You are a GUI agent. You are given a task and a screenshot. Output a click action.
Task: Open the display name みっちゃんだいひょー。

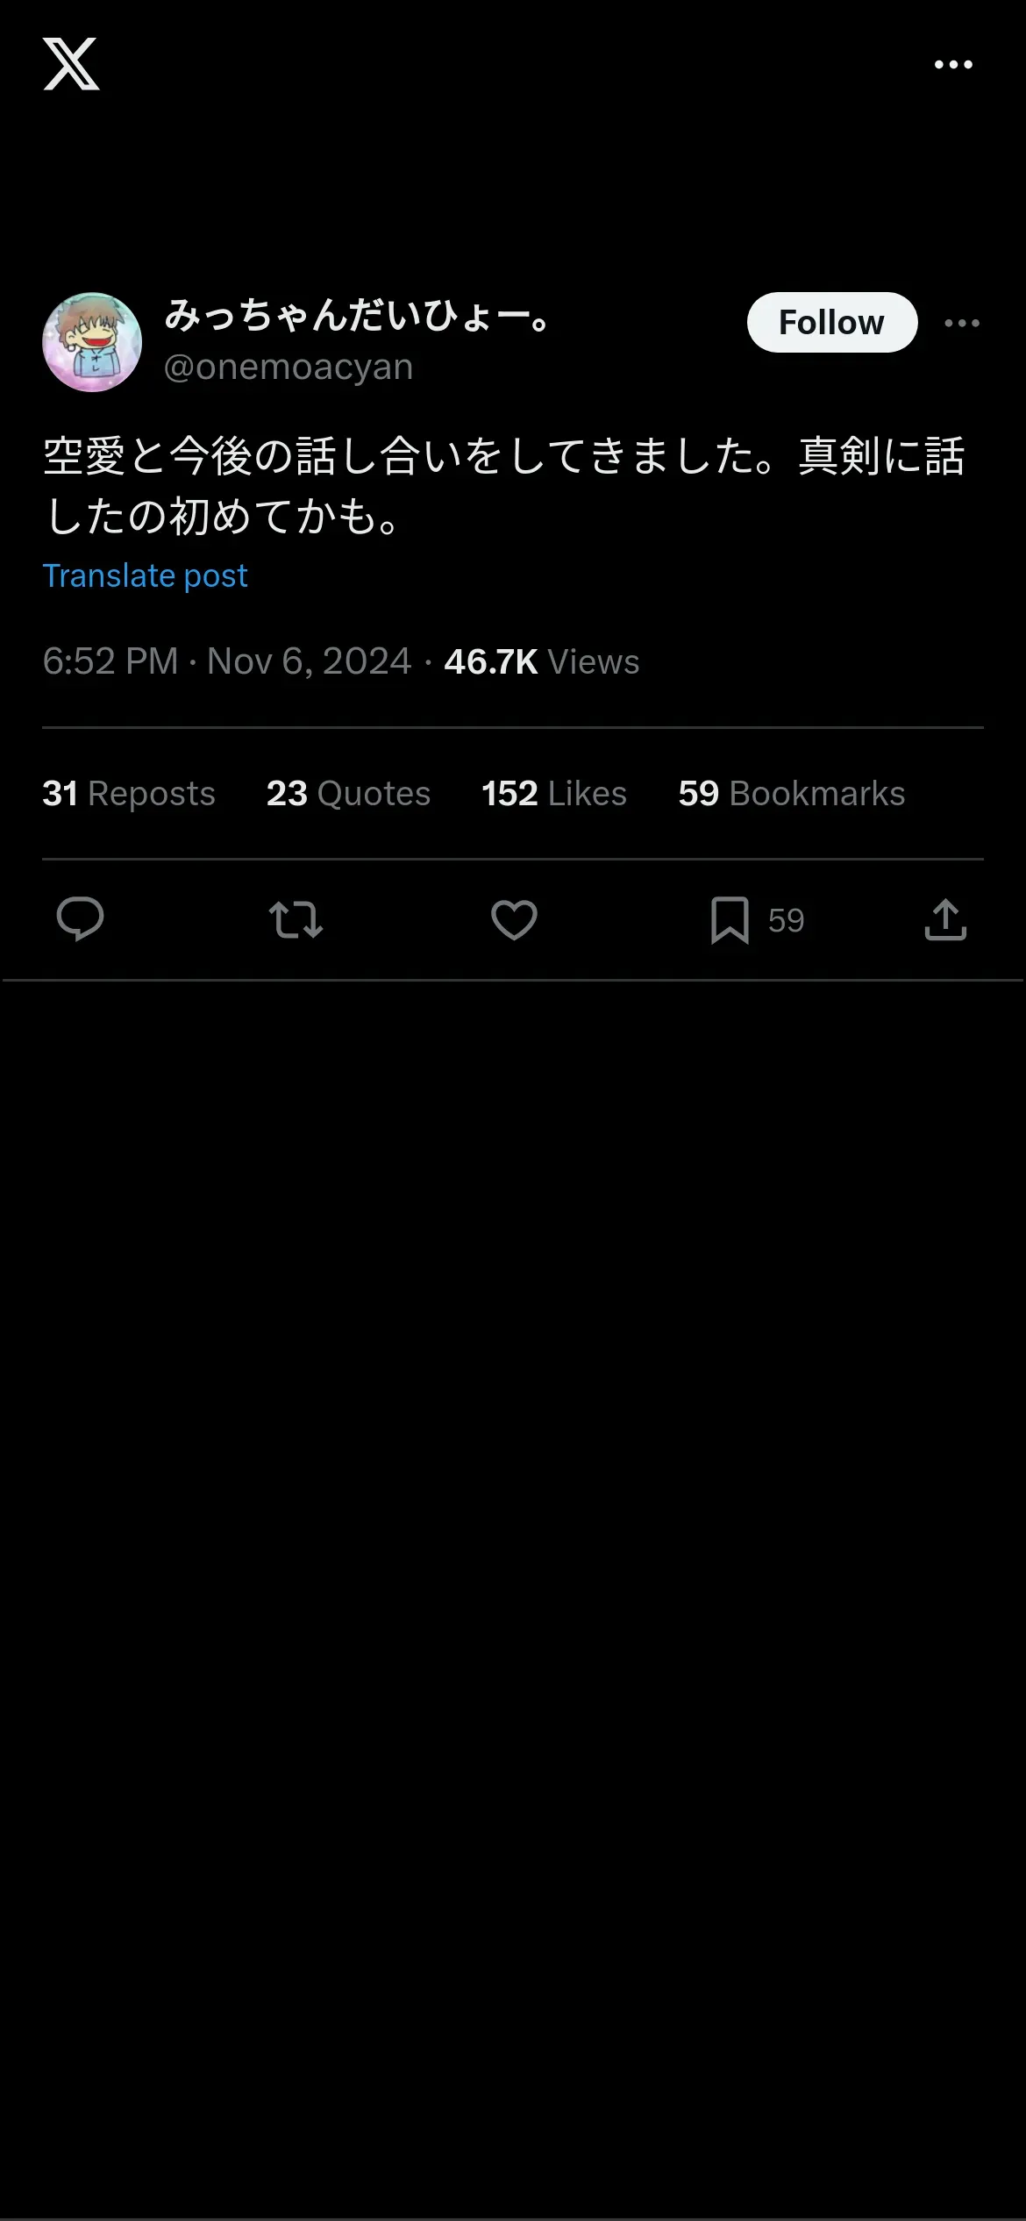[x=358, y=316]
